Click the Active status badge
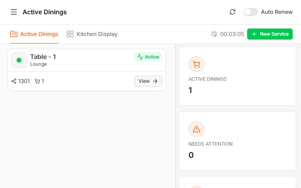Viewport: 301px width, 188px height. coord(148,57)
